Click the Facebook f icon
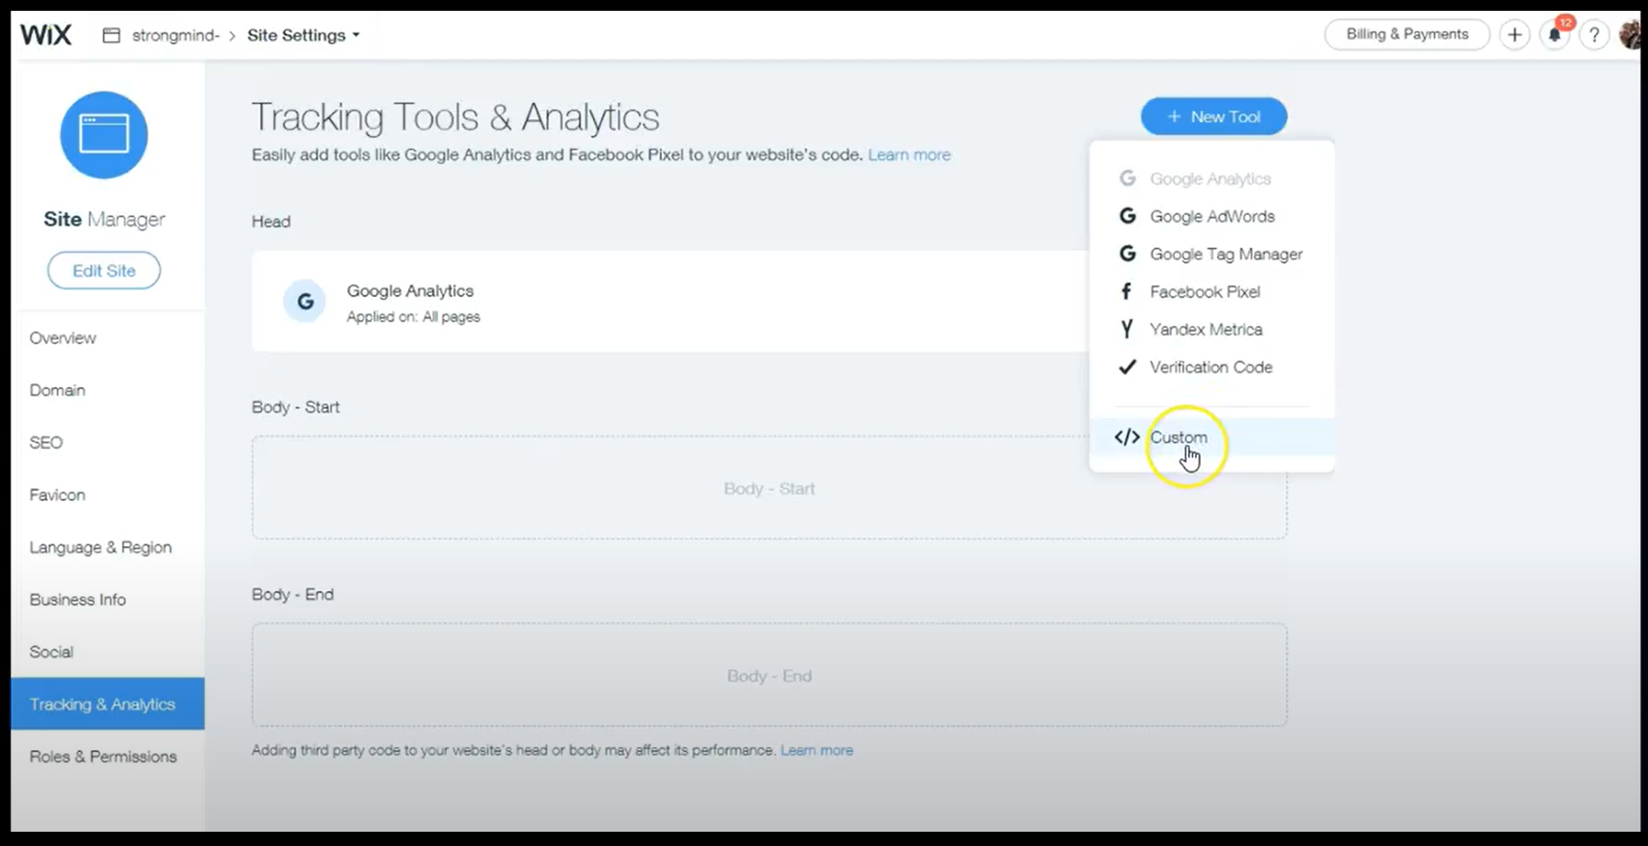 pos(1126,291)
